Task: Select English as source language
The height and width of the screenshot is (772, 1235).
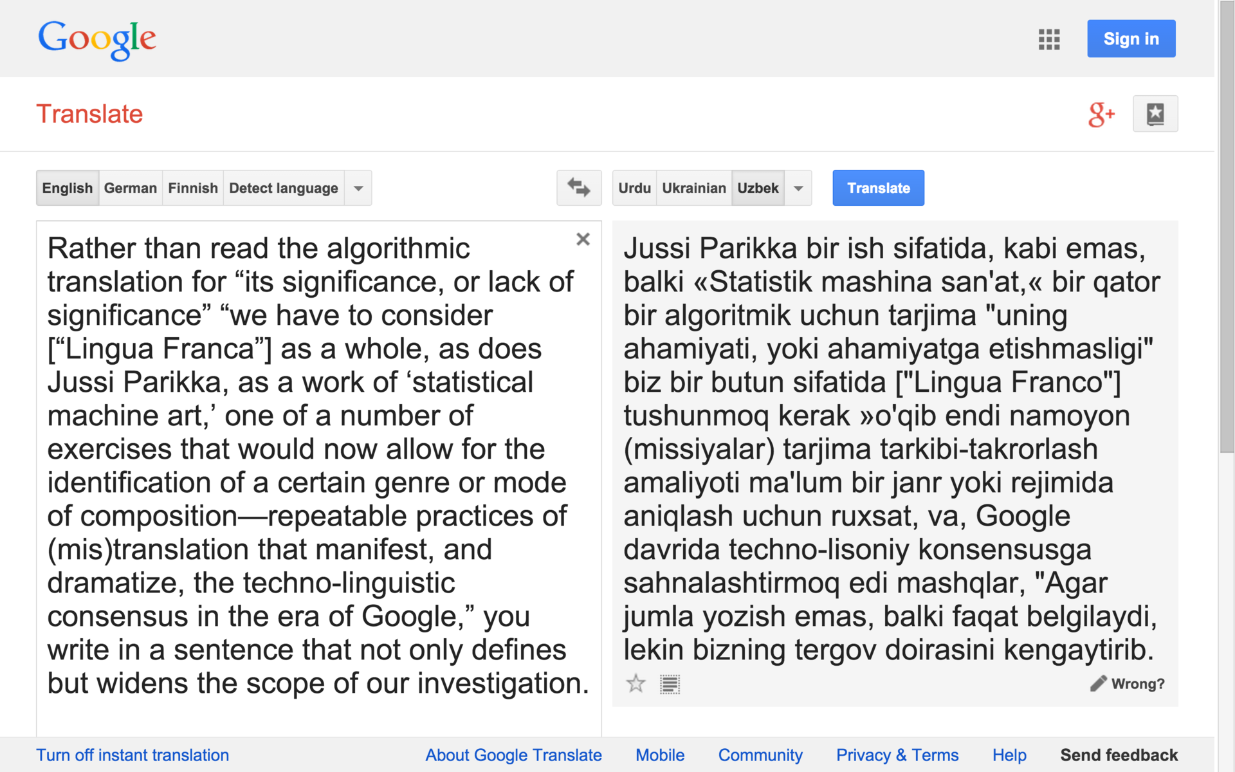Action: tap(68, 188)
